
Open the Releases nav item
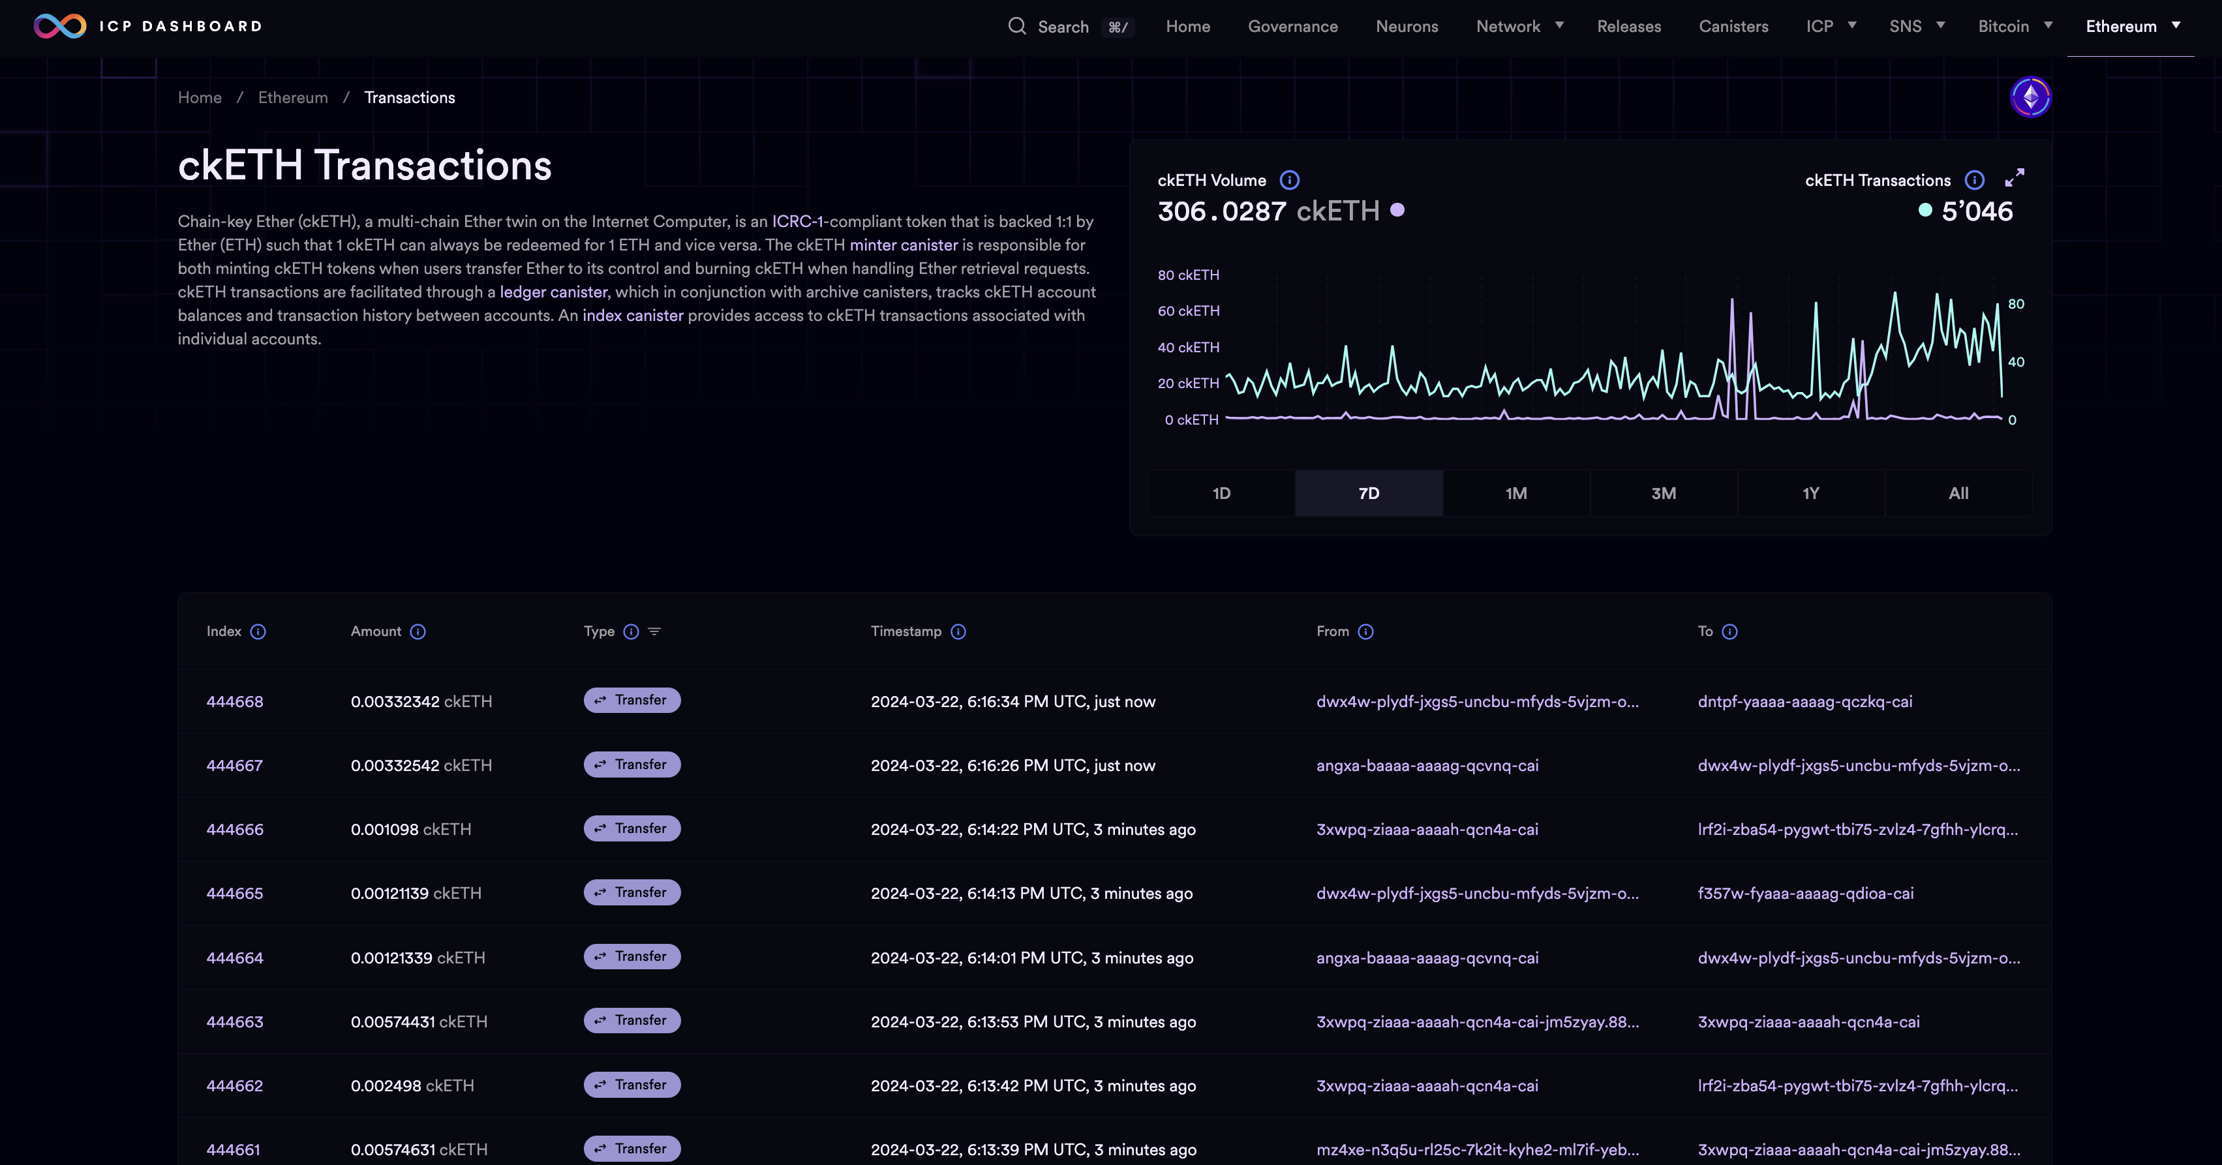pos(1628,26)
